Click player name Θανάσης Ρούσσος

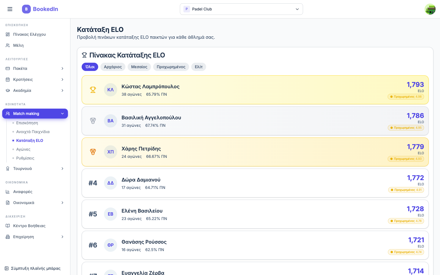pos(144,242)
